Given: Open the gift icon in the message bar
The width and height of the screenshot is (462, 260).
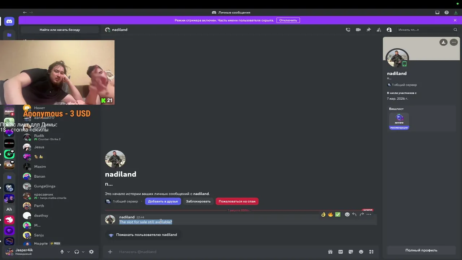Looking at the screenshot, I should point(330,252).
